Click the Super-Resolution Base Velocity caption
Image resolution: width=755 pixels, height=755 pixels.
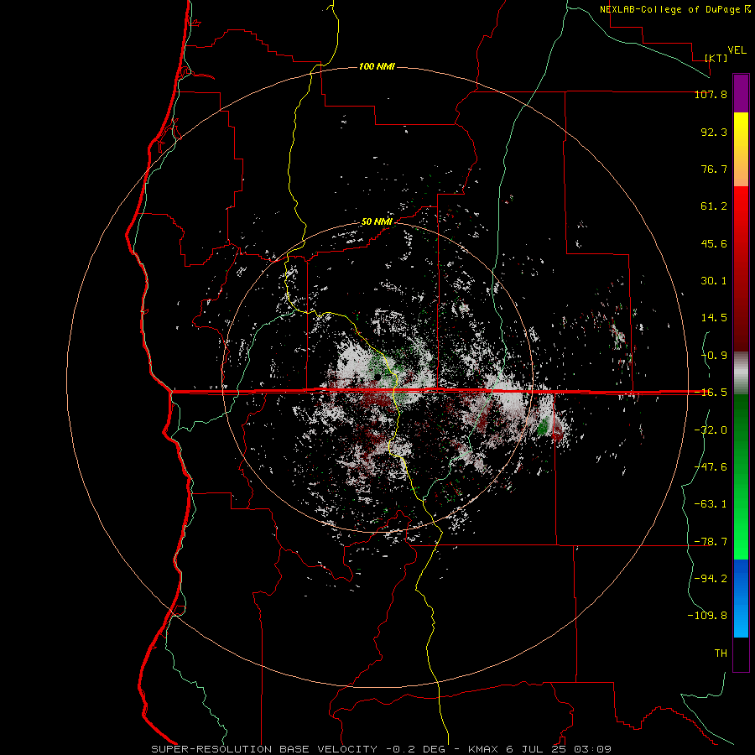382,749
